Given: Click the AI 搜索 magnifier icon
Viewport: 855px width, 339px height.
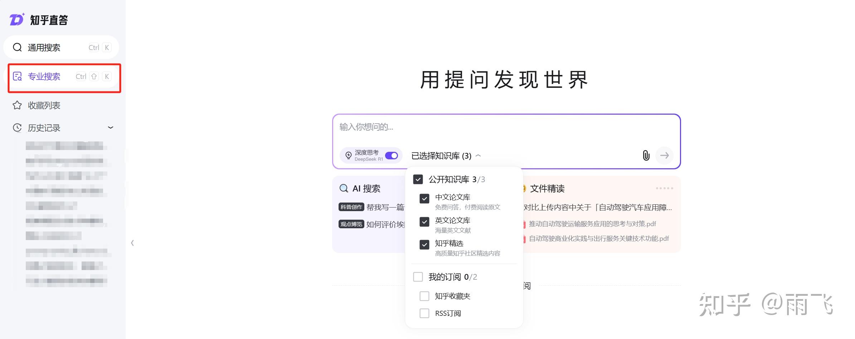Looking at the screenshot, I should [344, 188].
